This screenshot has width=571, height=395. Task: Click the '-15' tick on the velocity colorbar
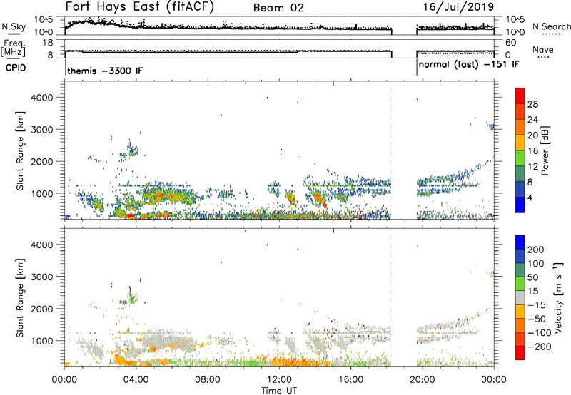(x=537, y=305)
